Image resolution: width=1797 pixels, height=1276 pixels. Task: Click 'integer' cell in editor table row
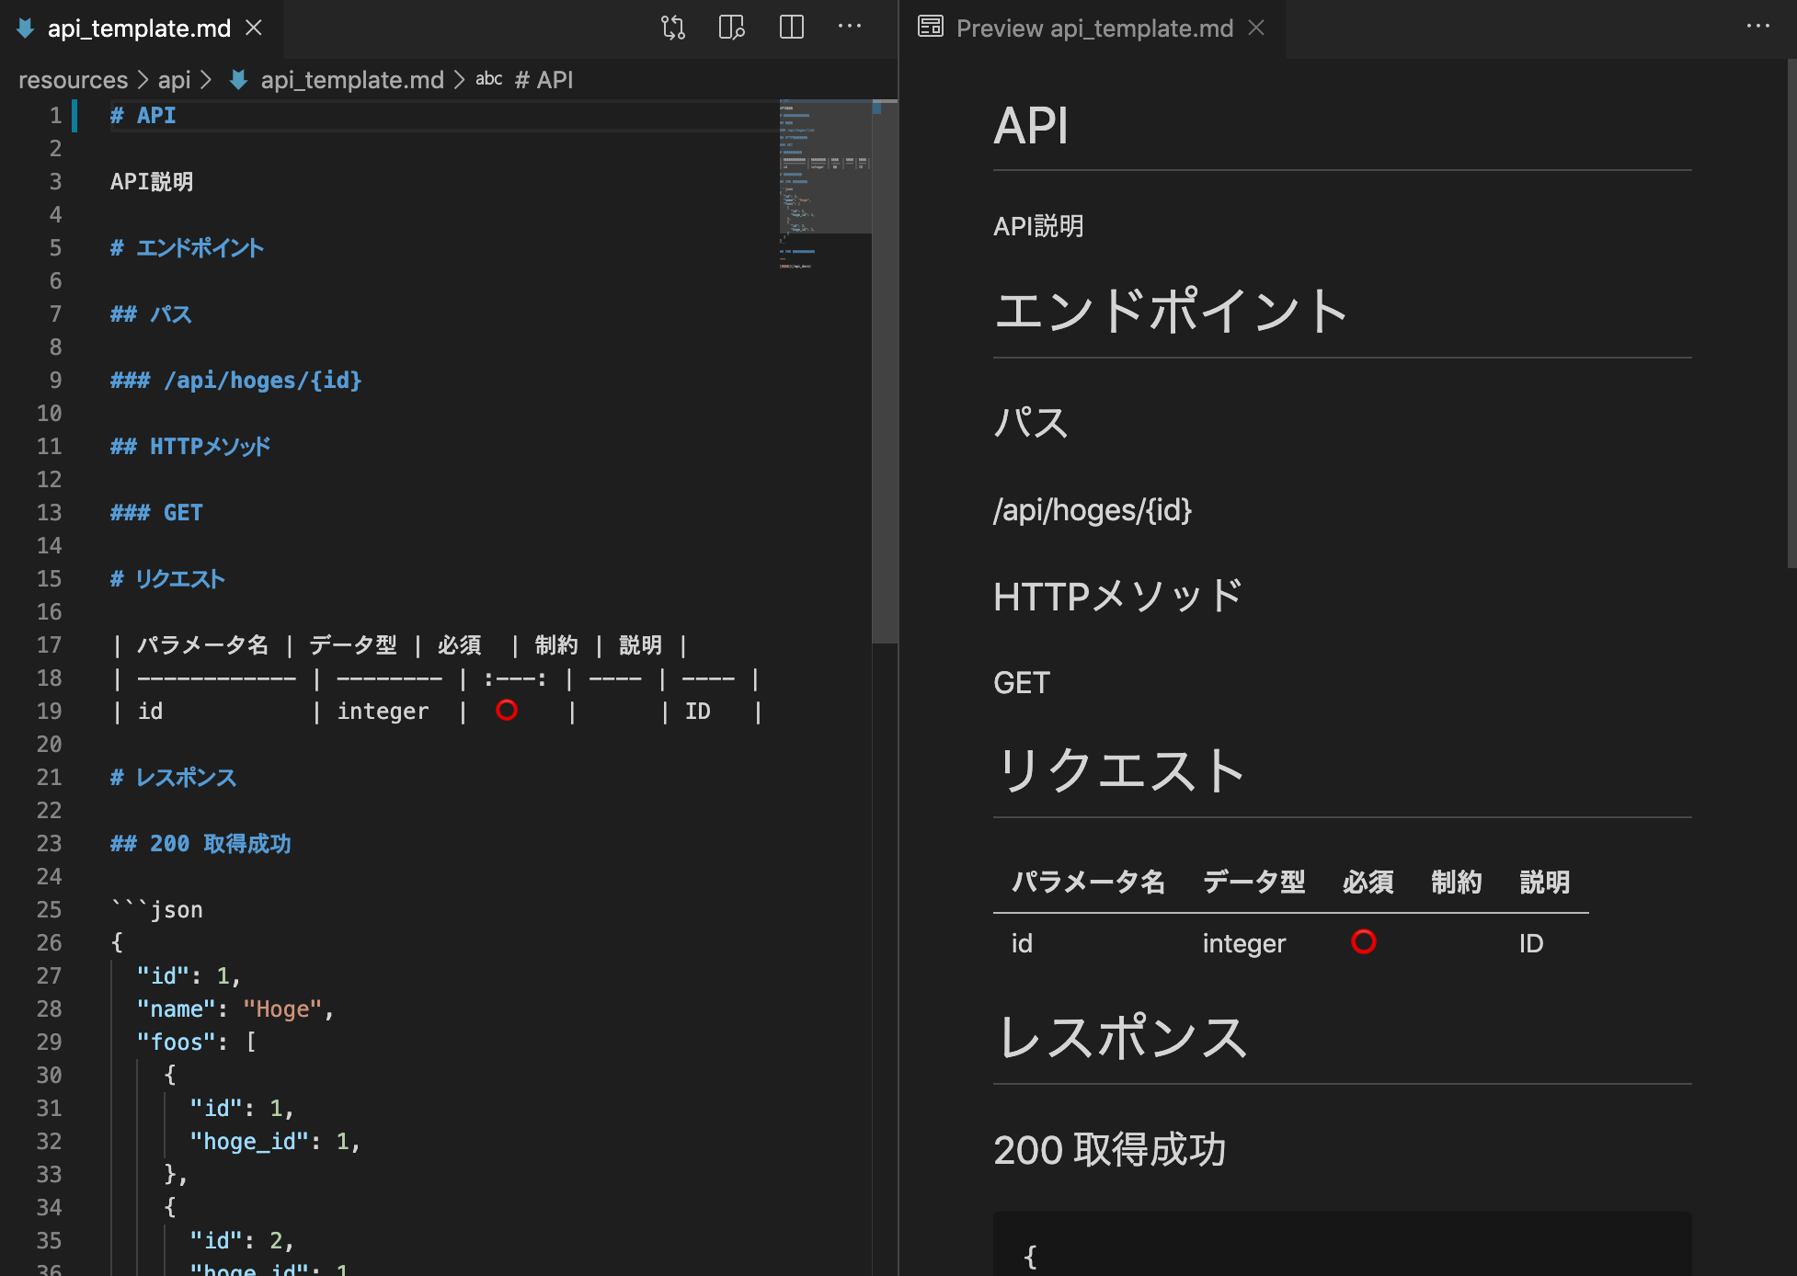383,711
